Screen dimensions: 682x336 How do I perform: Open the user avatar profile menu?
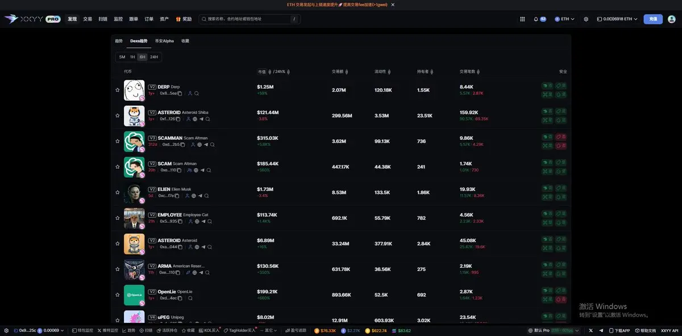[672, 19]
